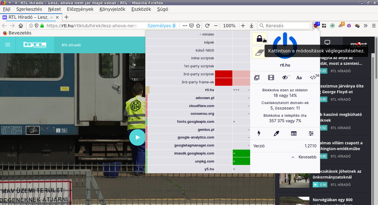This screenshot has width=378, height=205.
Task: Click green local cell for unpkg.com
Action: tap(241, 161)
